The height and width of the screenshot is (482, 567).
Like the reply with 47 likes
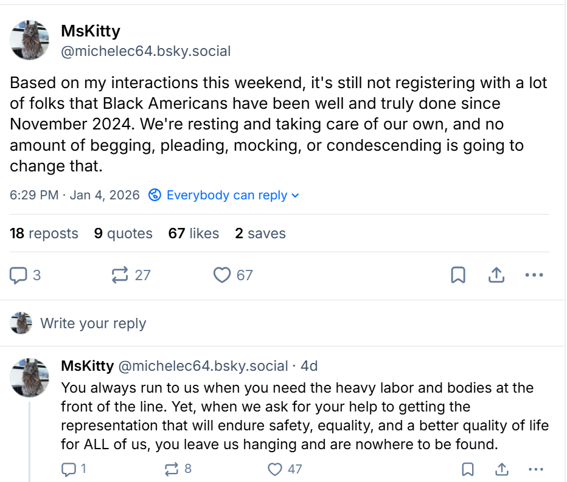point(276,469)
